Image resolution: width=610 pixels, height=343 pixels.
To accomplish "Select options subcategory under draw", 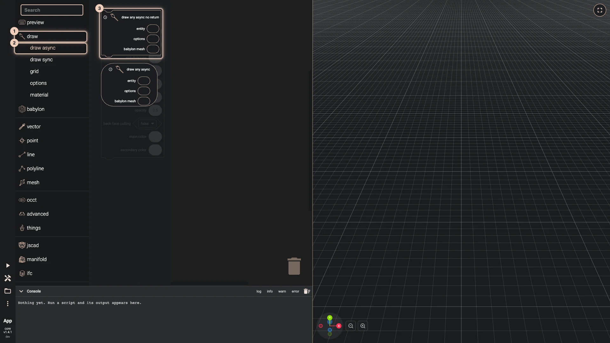I will [x=52, y=83].
